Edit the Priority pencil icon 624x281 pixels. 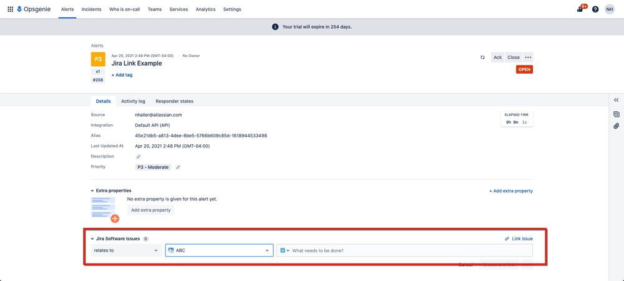click(x=178, y=167)
